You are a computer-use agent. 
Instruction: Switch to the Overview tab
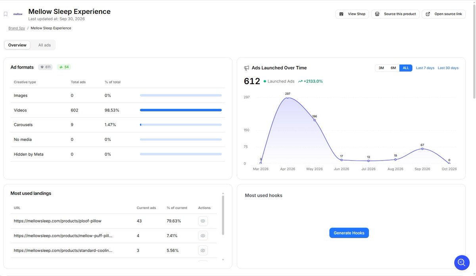[17, 45]
